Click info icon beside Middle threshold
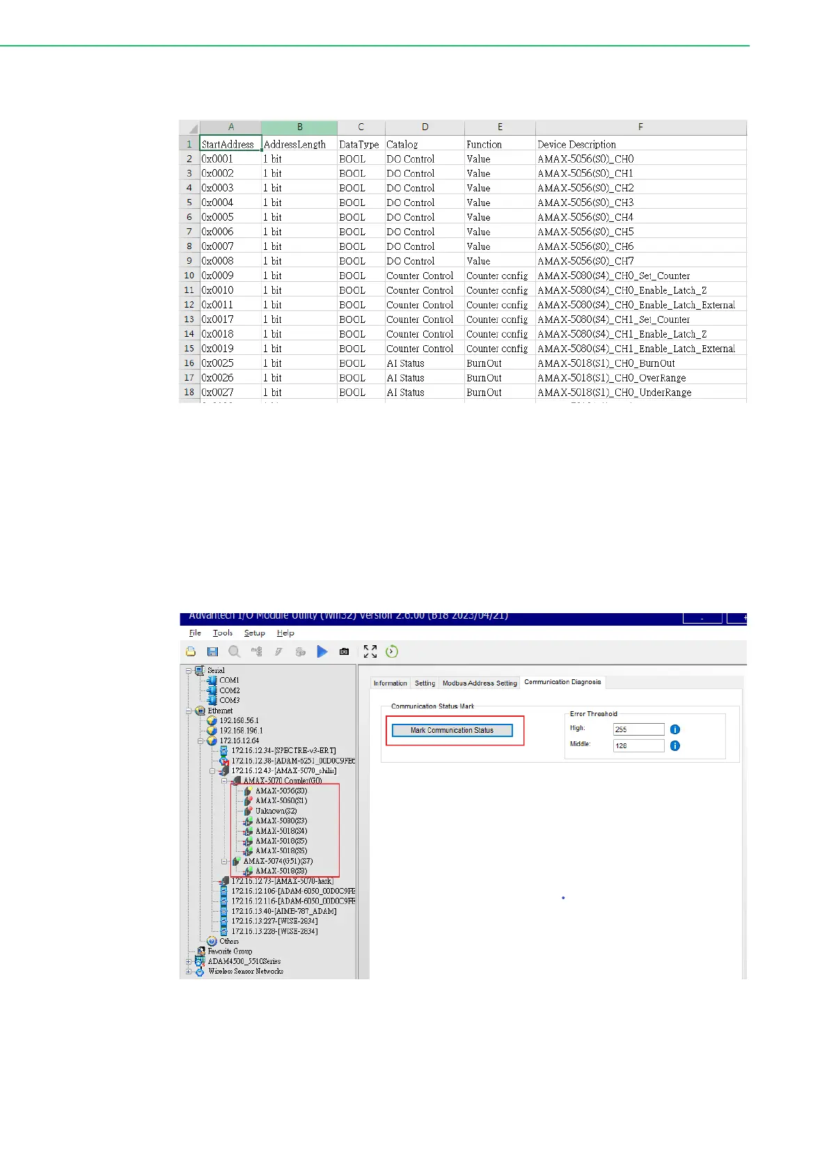Screen dimensions: 829x1172 674,745
